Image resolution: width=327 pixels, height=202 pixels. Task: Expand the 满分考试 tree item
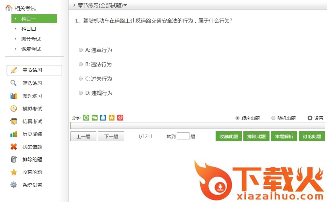[15, 39]
